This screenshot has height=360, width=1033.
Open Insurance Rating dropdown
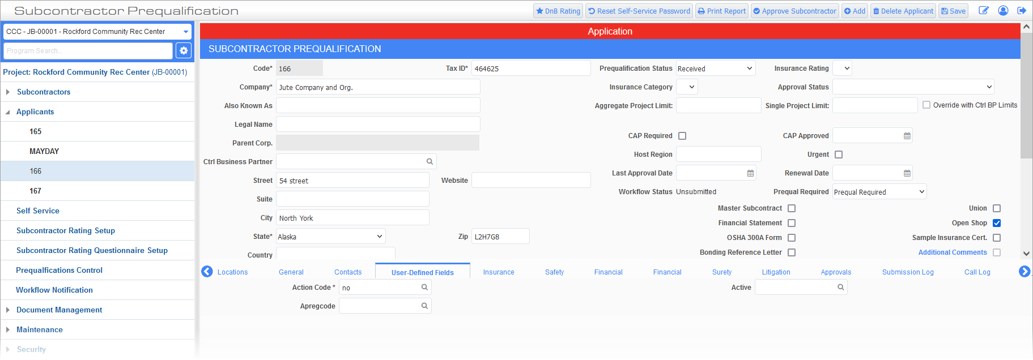tap(842, 68)
